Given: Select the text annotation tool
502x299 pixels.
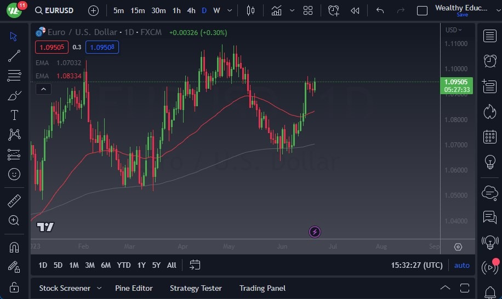Looking at the screenshot, I should [14, 115].
